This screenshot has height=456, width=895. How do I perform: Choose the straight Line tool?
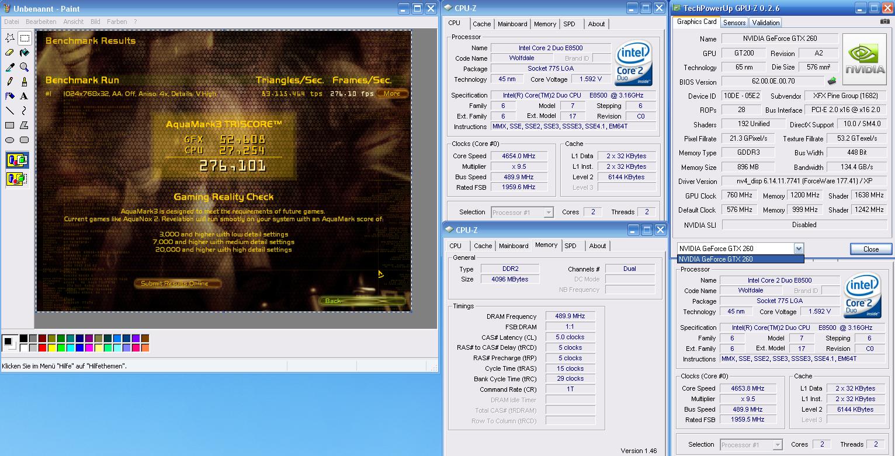click(10, 110)
